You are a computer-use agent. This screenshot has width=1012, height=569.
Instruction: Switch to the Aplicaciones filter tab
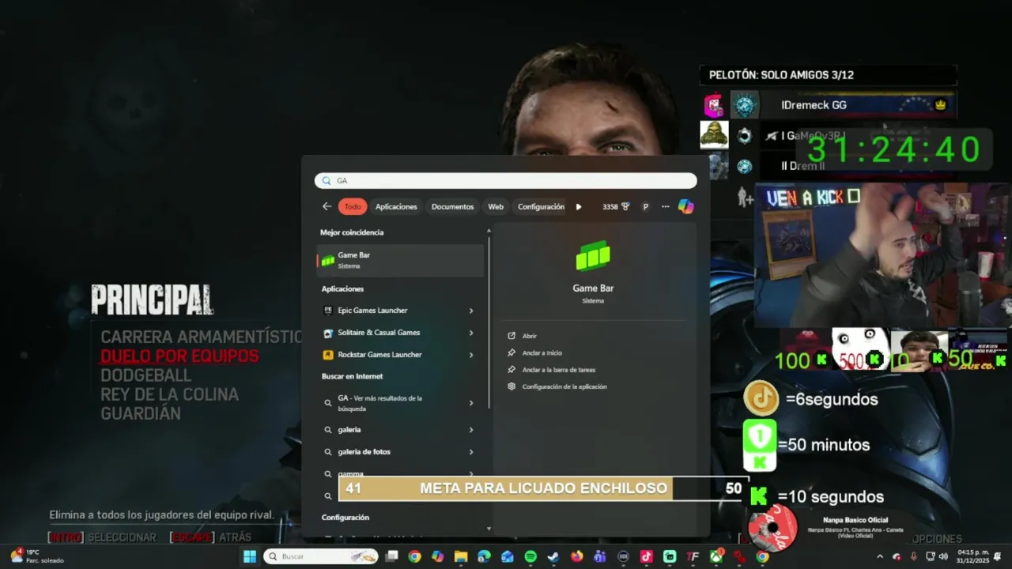point(396,206)
